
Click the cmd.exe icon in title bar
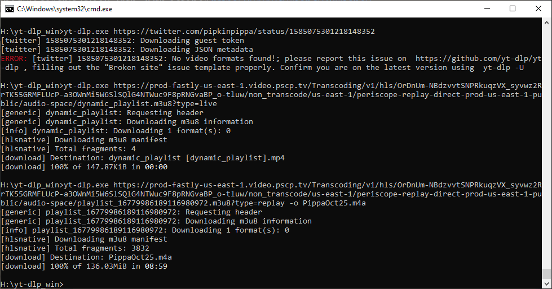(8, 8)
